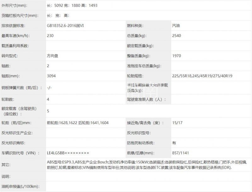
Task: Click the top speed value 230
Action: [x=50, y=36]
